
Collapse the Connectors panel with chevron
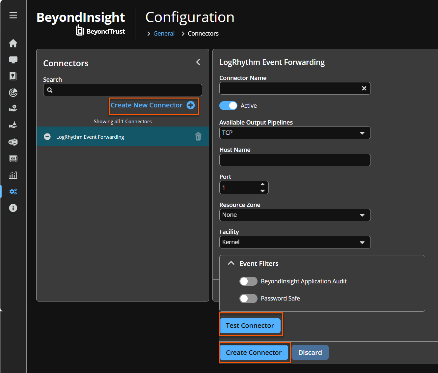(198, 62)
